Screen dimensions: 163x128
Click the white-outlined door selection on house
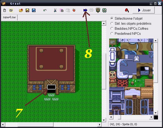[x=51, y=87]
